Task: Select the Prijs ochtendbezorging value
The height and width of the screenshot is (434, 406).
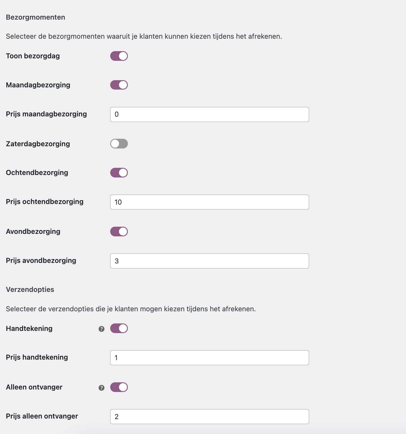Action: point(209,202)
